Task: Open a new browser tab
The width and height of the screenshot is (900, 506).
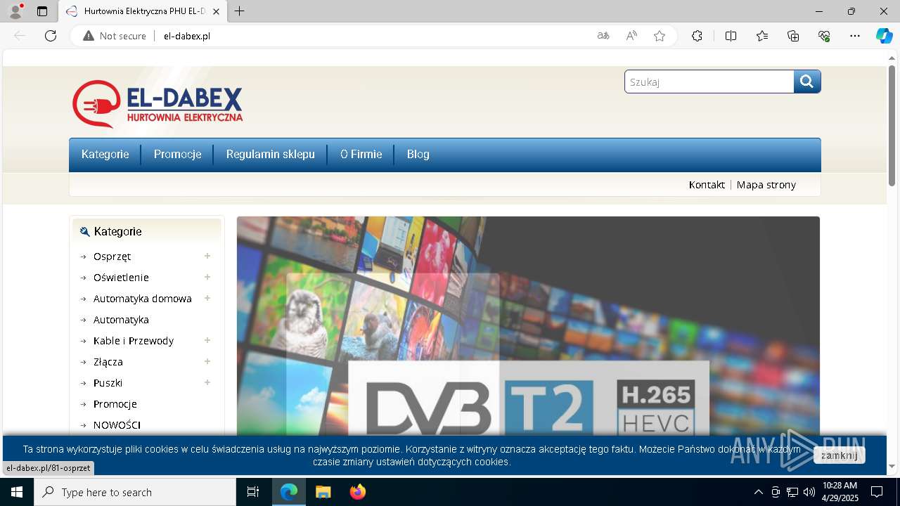Action: (240, 11)
